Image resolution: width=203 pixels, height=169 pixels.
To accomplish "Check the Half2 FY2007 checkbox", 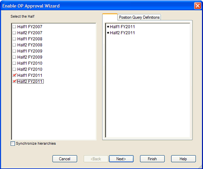I will click(14, 33).
